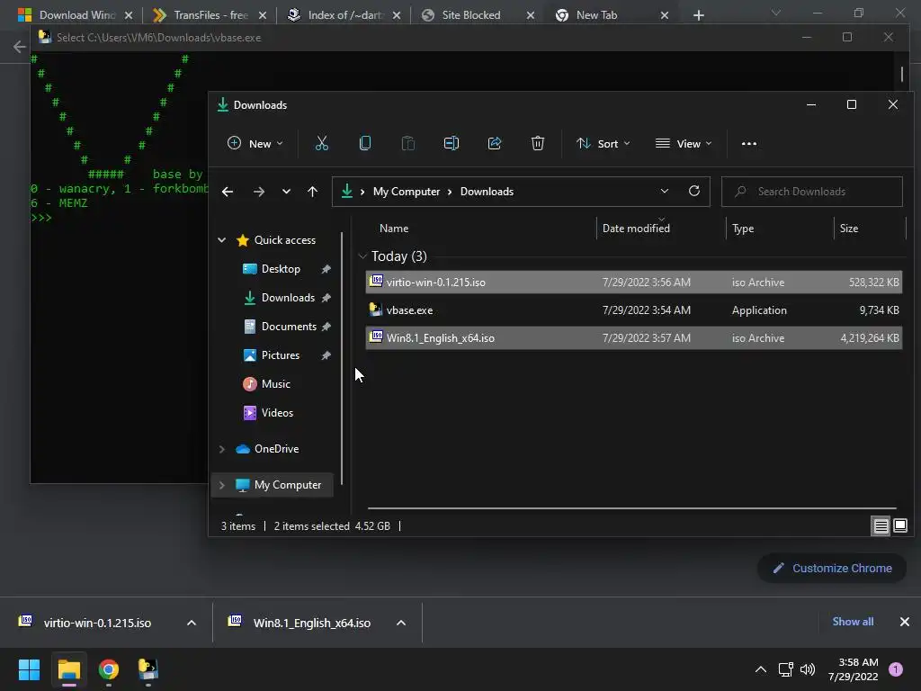This screenshot has height=691, width=921.
Task: Click the volume speaker tray icon
Action: 808,669
